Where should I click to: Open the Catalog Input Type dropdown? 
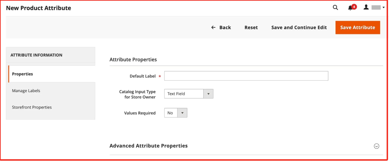pos(189,94)
